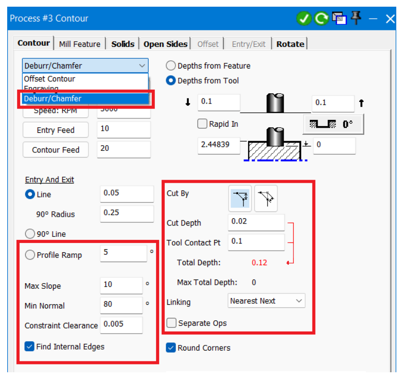Click the exit clearance field with up arrow

(x=333, y=103)
